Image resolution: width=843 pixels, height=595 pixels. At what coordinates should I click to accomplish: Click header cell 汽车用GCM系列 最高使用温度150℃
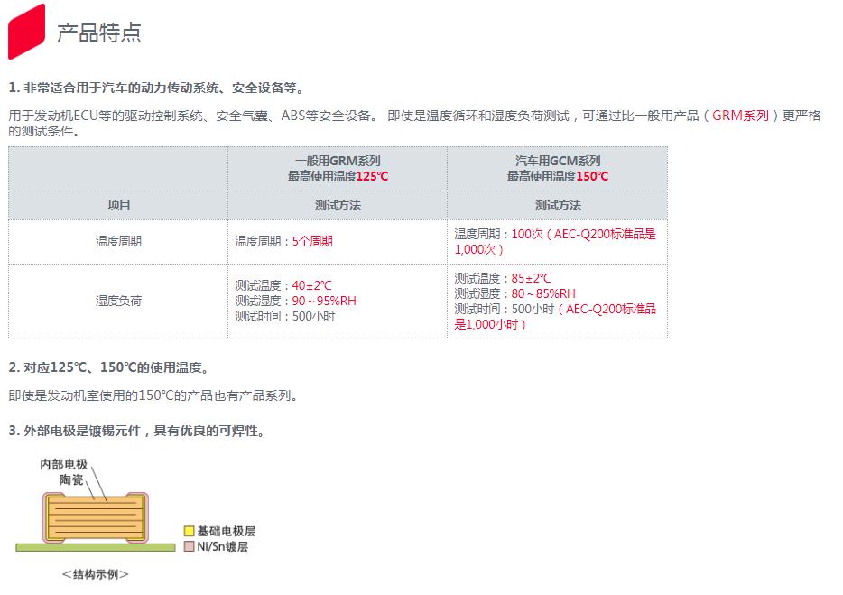tap(558, 168)
